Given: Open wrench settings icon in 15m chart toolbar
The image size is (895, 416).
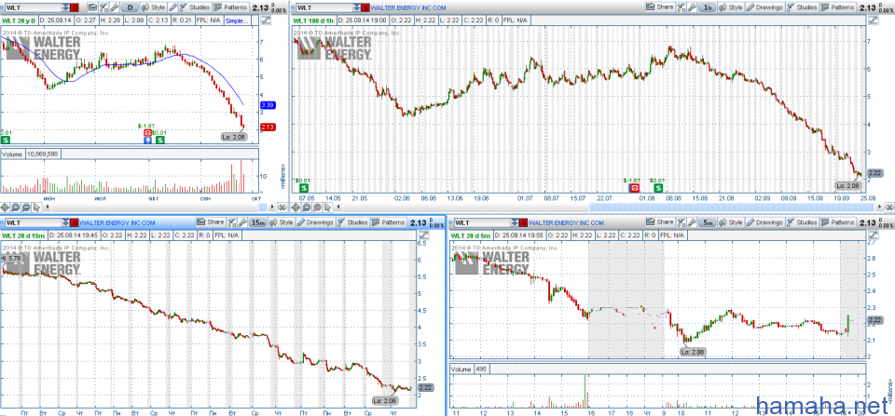Looking at the screenshot, I should click(x=242, y=222).
